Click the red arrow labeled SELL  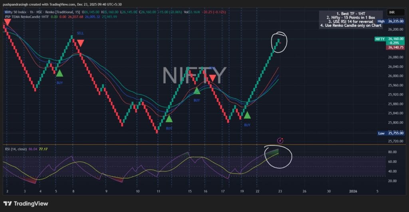[80, 43]
